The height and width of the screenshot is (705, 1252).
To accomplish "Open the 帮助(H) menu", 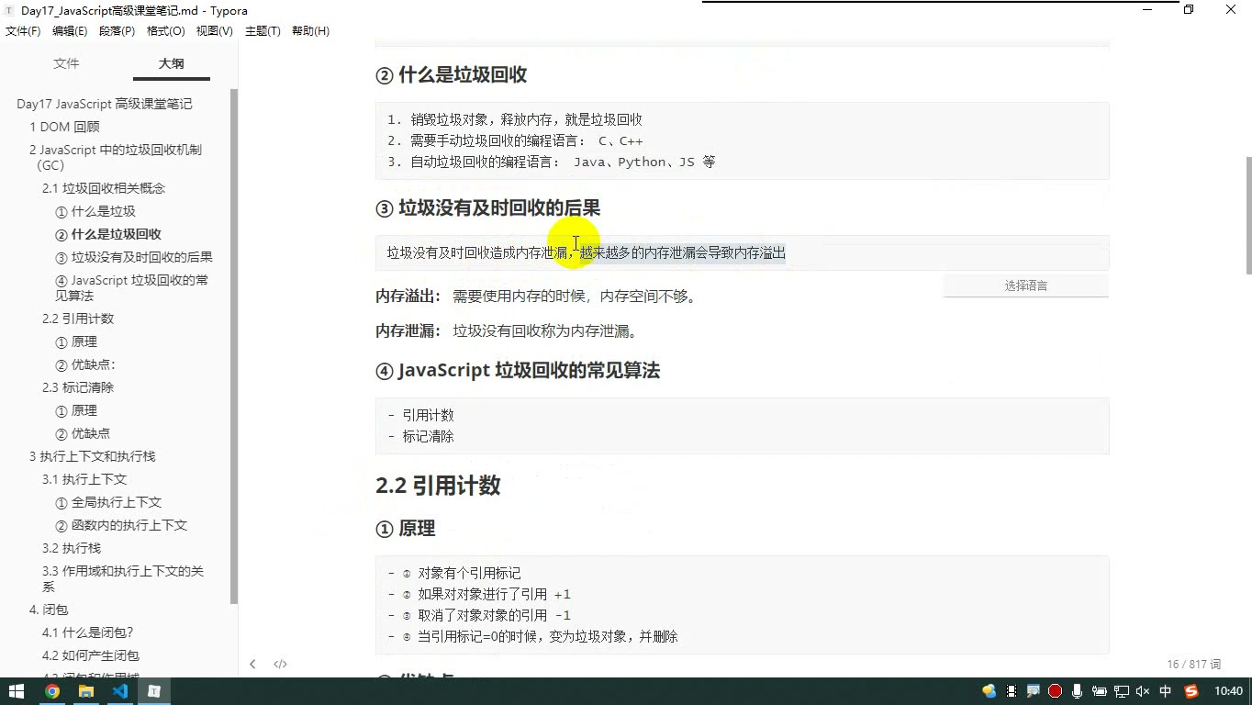I will pyautogui.click(x=310, y=31).
